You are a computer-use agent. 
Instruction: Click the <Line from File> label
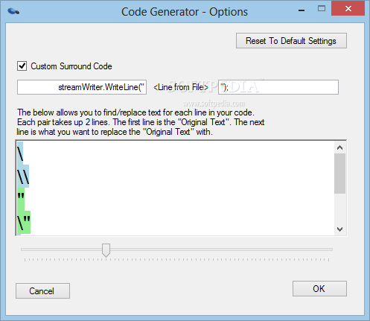[x=181, y=87]
